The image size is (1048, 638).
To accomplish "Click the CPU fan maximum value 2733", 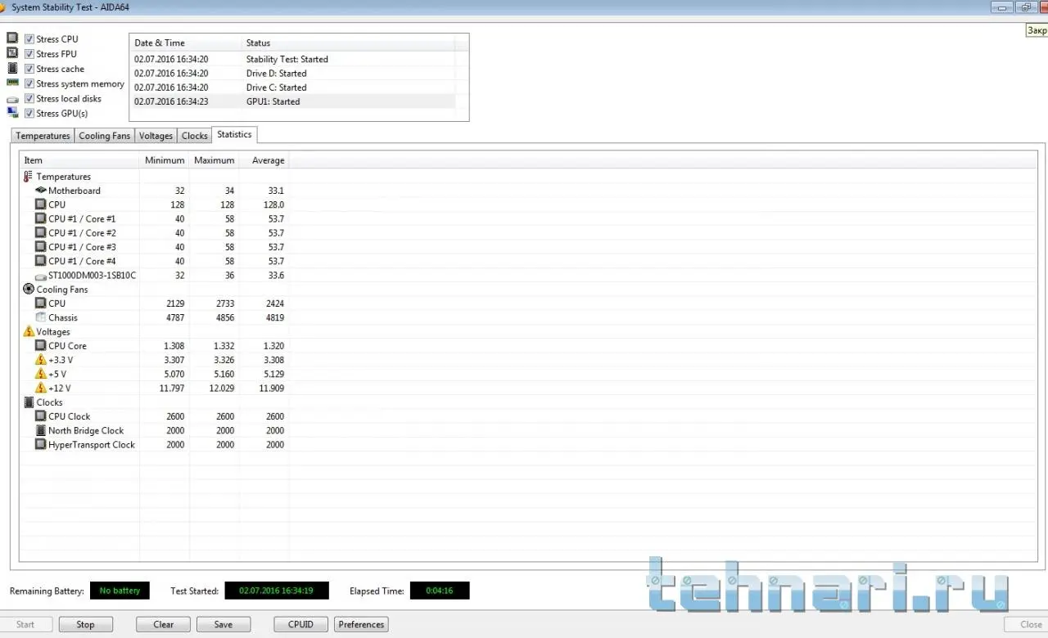I will point(225,303).
